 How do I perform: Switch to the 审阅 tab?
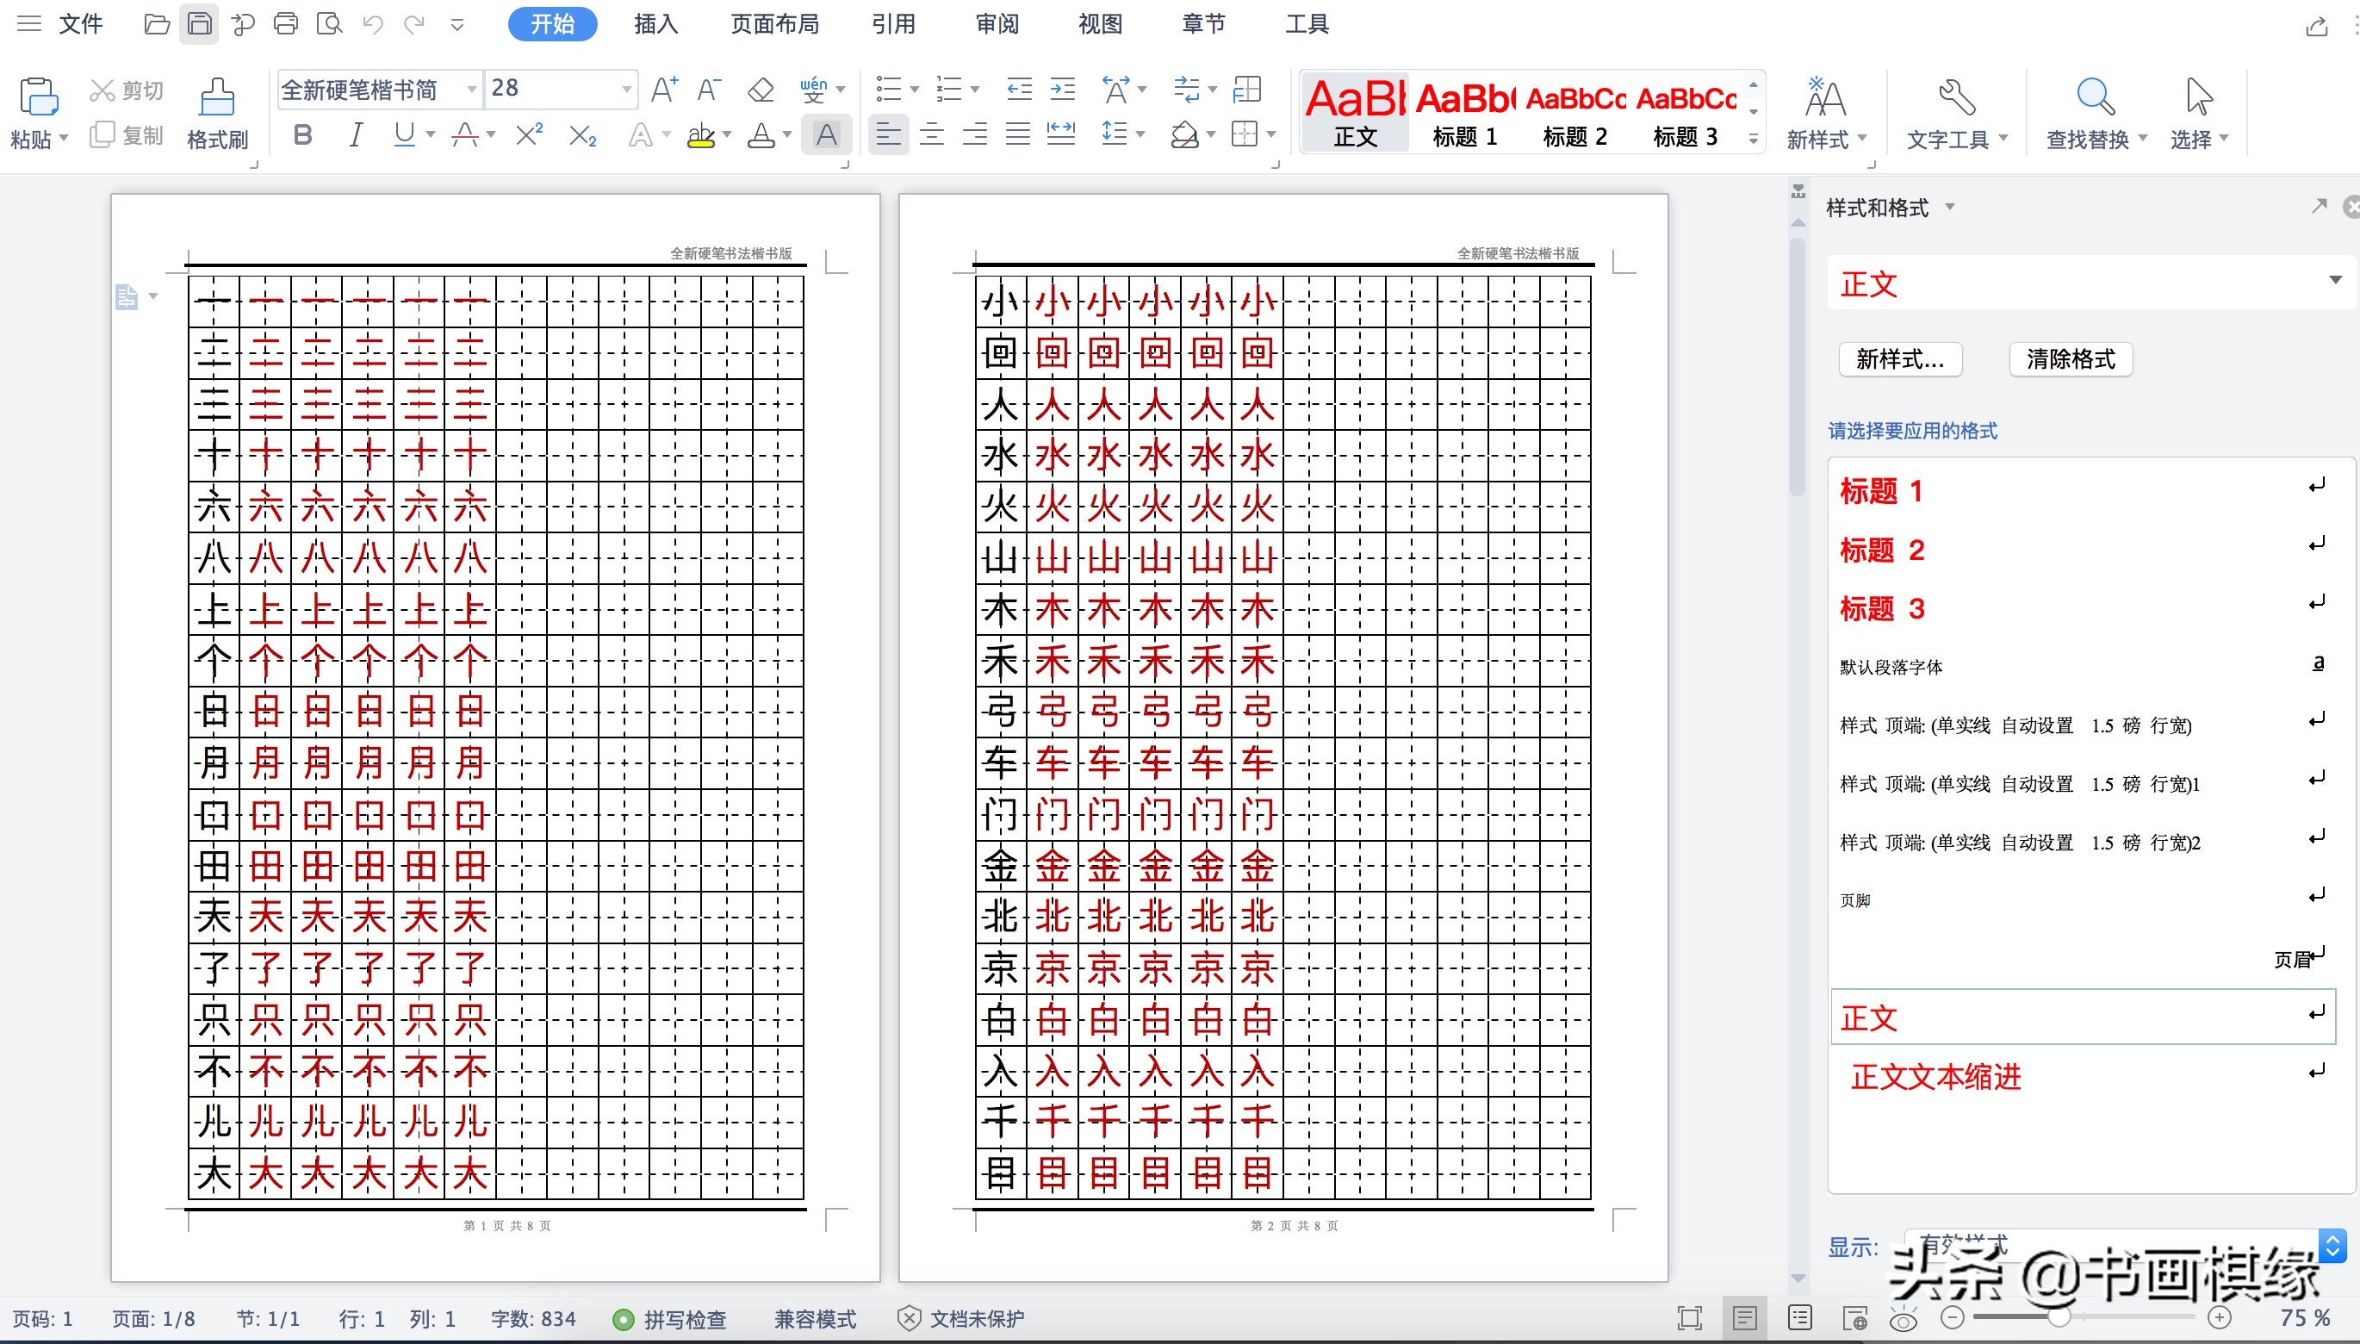click(x=997, y=24)
